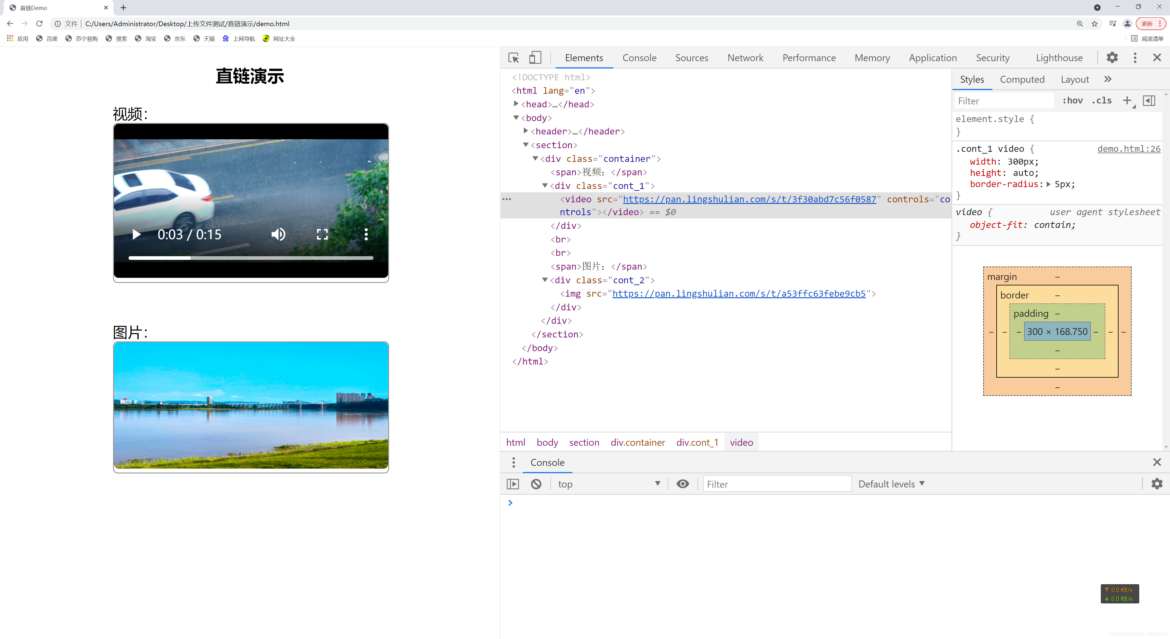Open the Default levels dropdown
This screenshot has width=1170, height=639.
click(891, 484)
